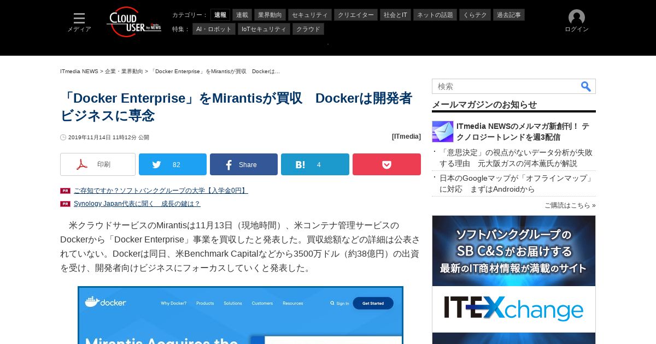Viewport: 656px width, 344px height.
Task: Click the ITmedia NEWS breadcrumb link
Action: [79, 72]
